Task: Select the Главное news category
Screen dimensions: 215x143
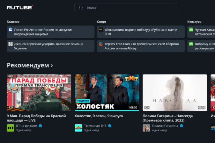Action: tap(13, 22)
